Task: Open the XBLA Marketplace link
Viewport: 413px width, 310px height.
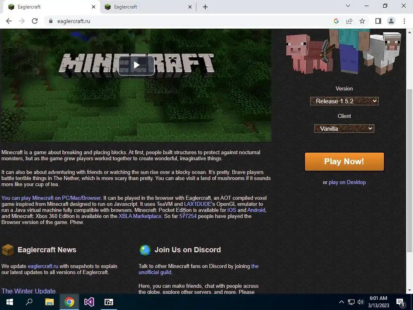Action: click(140, 216)
